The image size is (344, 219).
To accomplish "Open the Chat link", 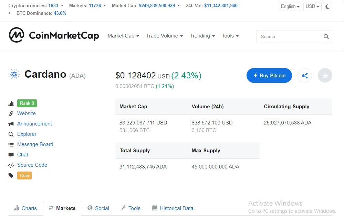I will click(x=23, y=155).
